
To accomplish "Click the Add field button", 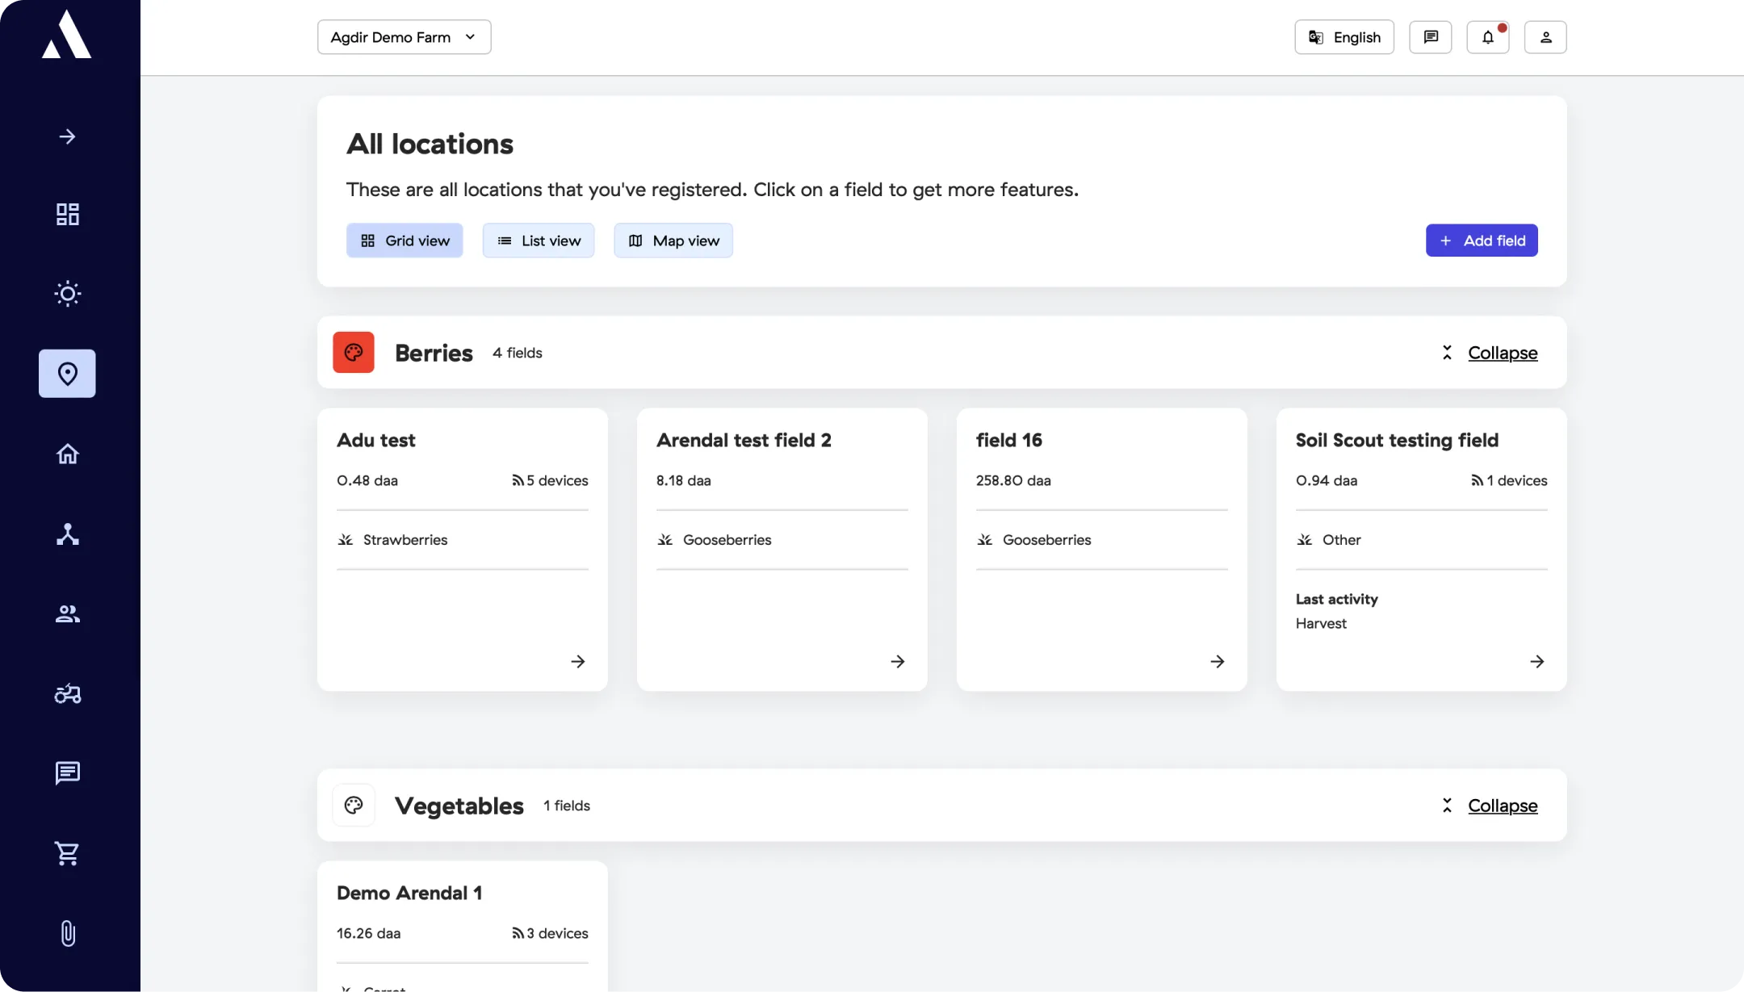I will point(1481,241).
